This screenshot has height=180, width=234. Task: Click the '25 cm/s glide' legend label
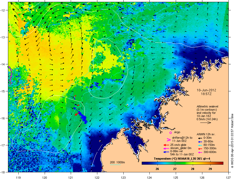click(178, 145)
